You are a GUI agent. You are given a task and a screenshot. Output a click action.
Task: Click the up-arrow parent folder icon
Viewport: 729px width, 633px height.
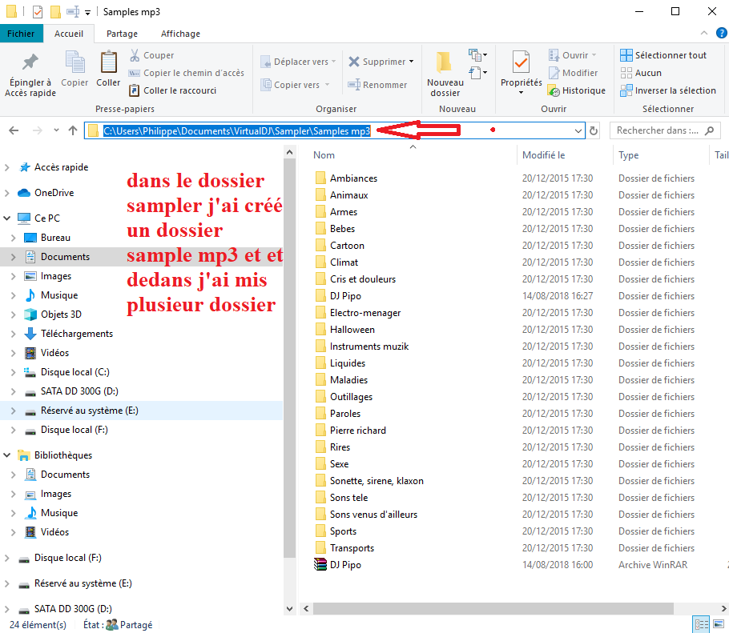pyautogui.click(x=73, y=130)
